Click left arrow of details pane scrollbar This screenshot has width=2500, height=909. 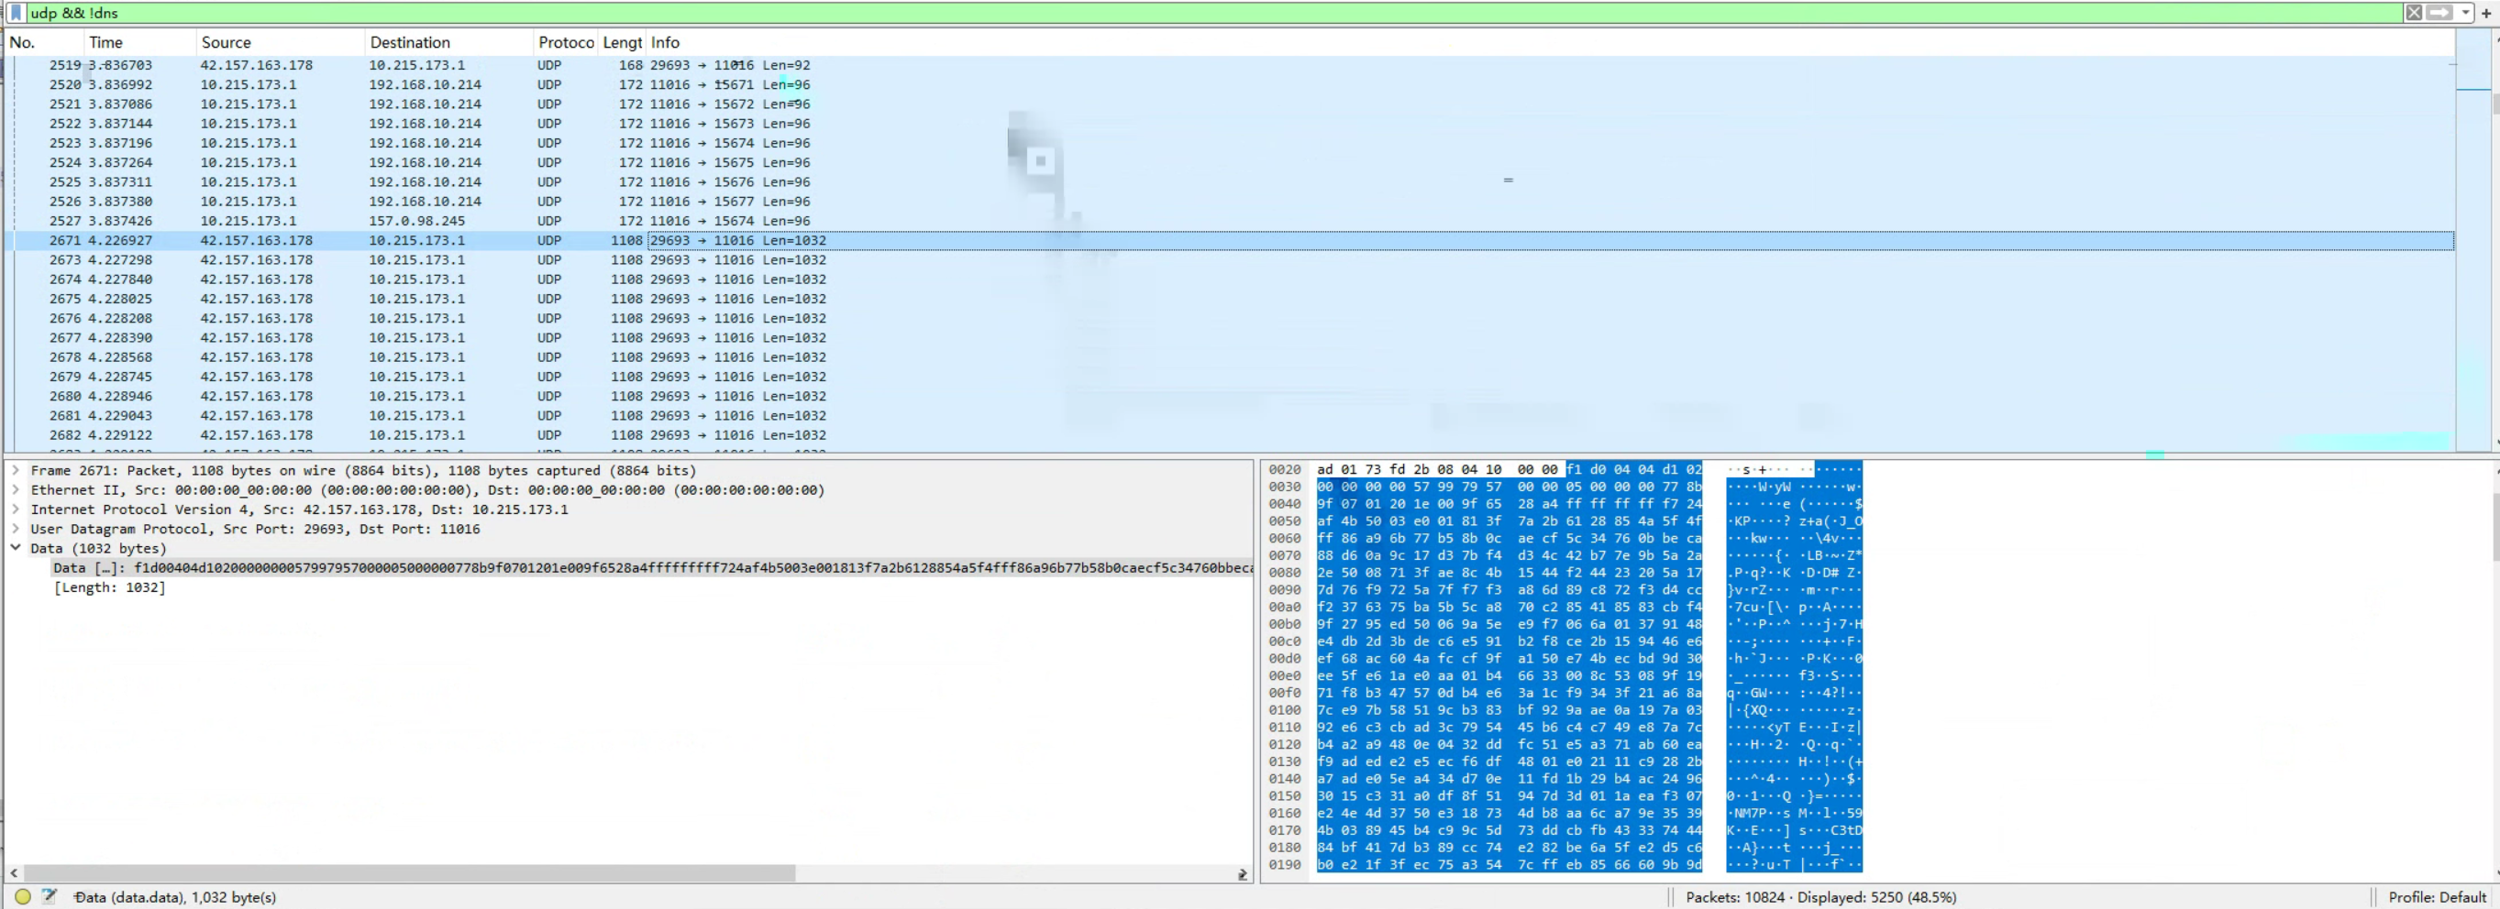click(x=14, y=873)
